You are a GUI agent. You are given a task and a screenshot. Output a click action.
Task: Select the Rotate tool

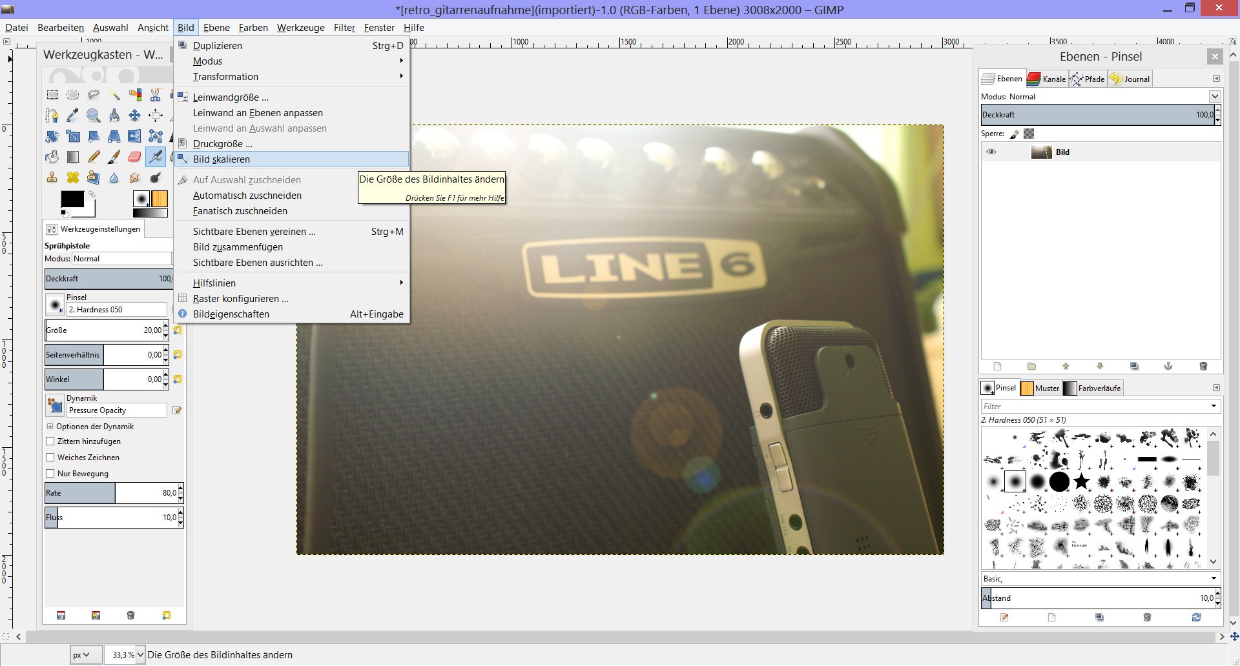tap(52, 136)
